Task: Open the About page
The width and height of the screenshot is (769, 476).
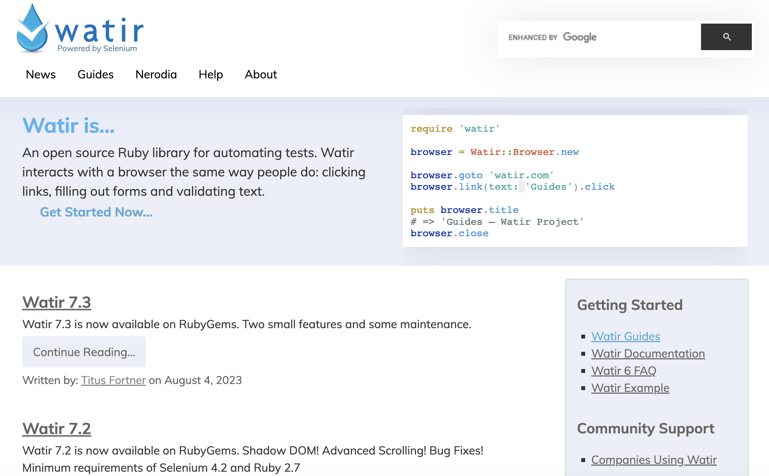Action: click(x=261, y=74)
